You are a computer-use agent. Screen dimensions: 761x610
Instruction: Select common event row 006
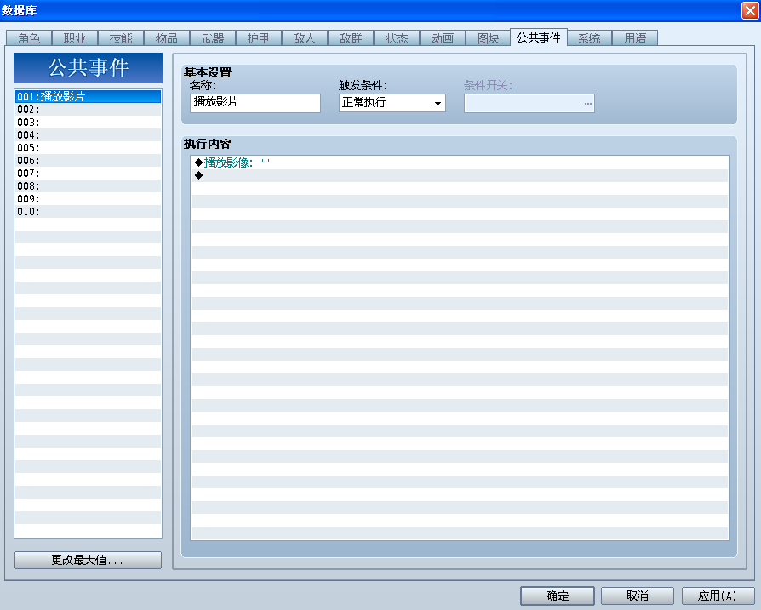pos(88,161)
